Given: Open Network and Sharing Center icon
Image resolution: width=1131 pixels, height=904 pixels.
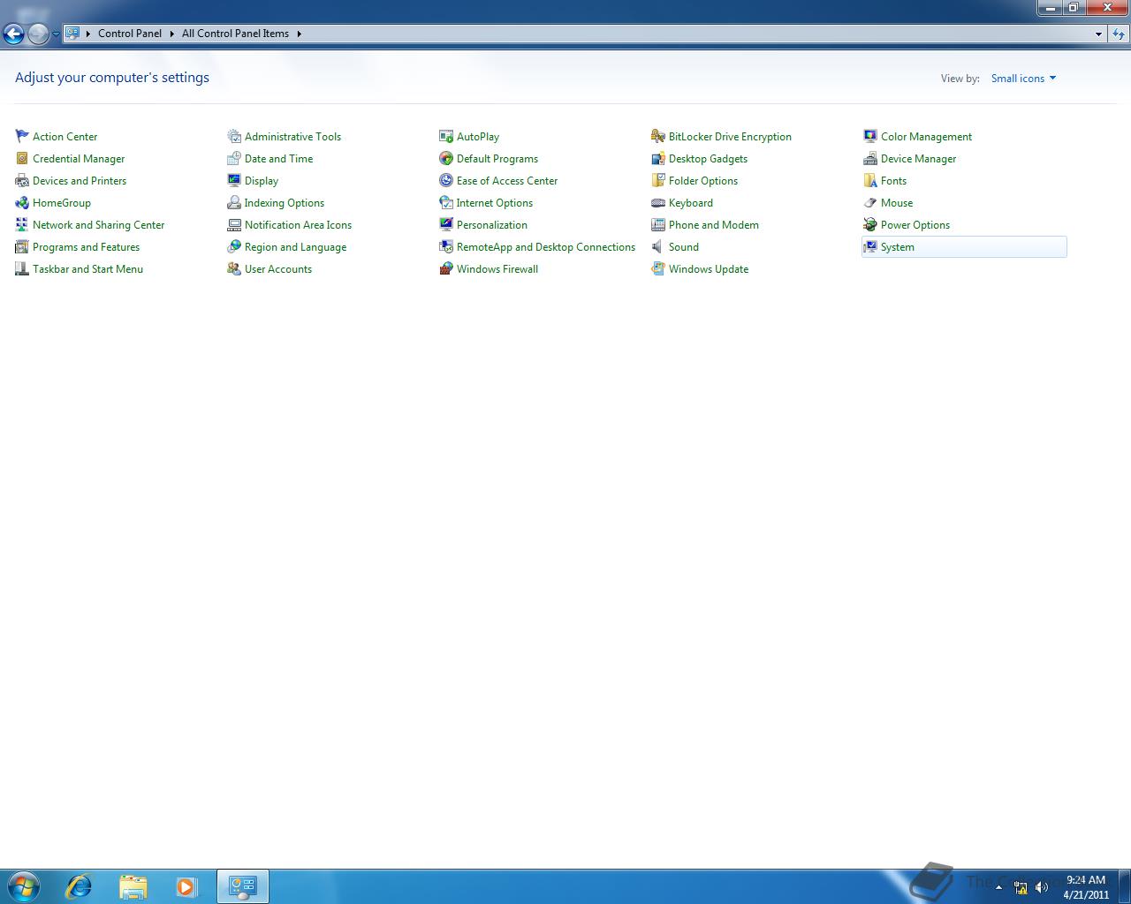Looking at the screenshot, I should click(x=22, y=224).
